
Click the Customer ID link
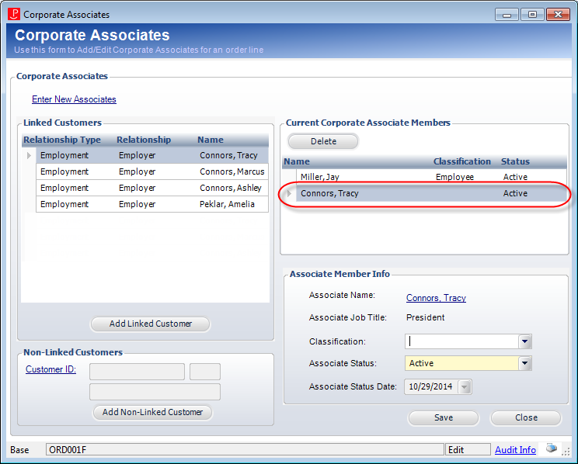[50, 369]
